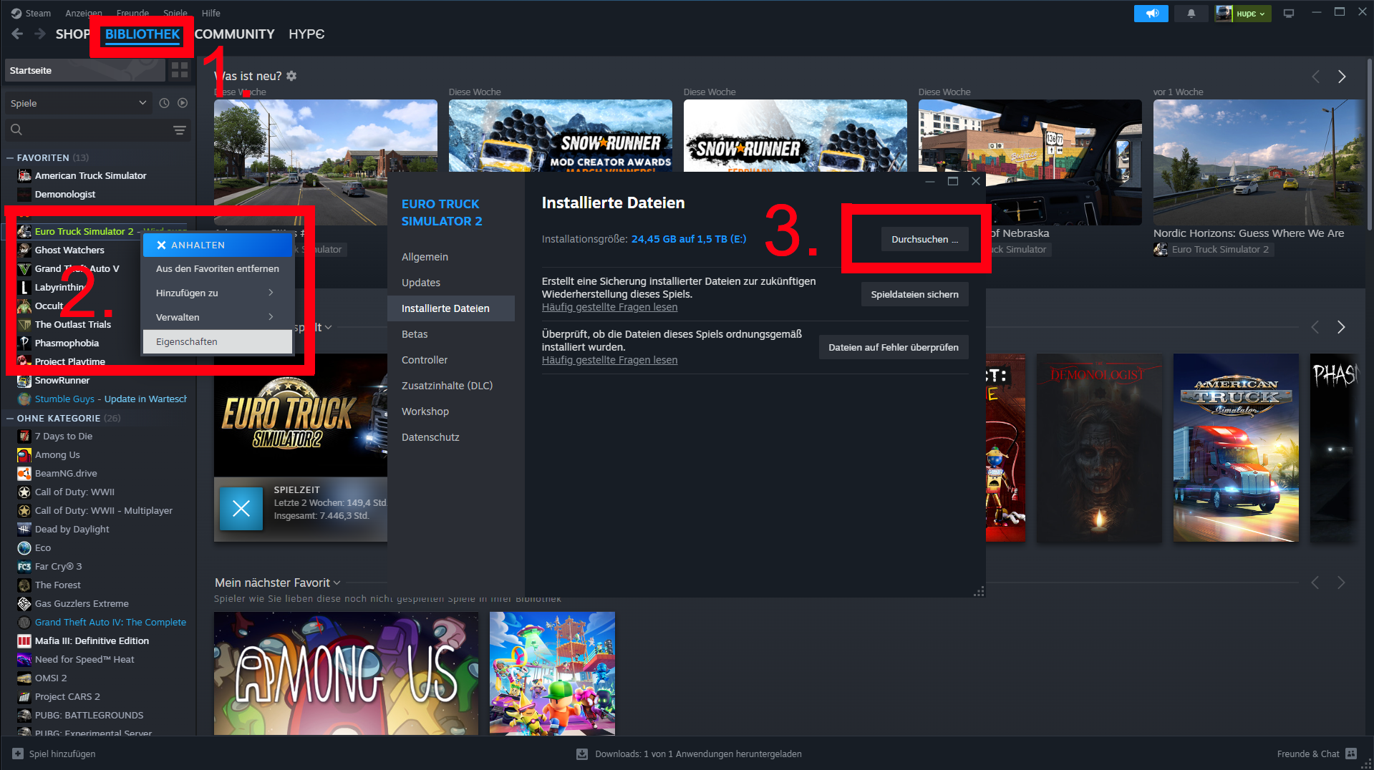Open FAQ link under backup description
The height and width of the screenshot is (770, 1374).
pyautogui.click(x=609, y=307)
